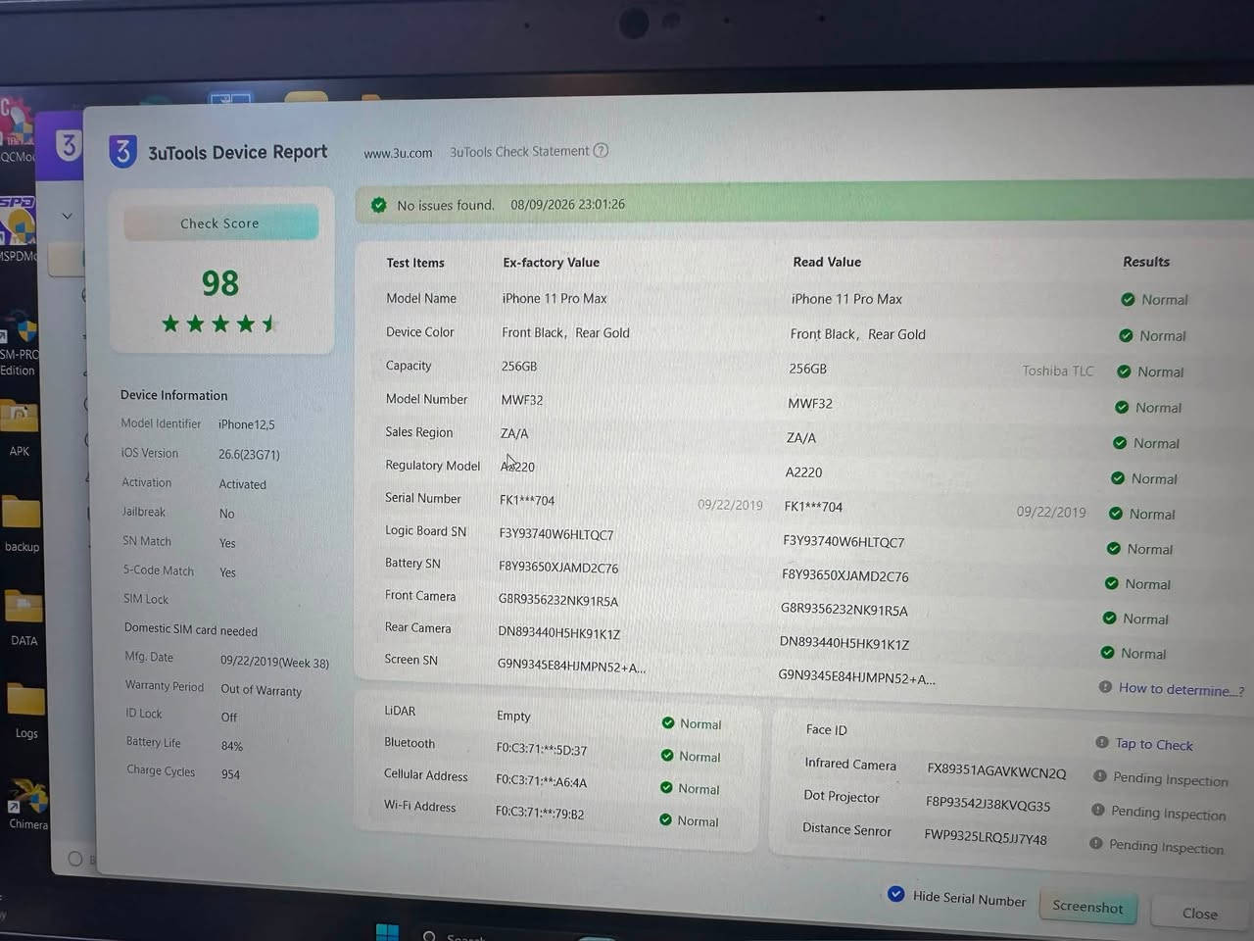Click the Mfg. Date value 09/22/2019(Week 38)
The width and height of the screenshot is (1254, 941).
click(274, 662)
